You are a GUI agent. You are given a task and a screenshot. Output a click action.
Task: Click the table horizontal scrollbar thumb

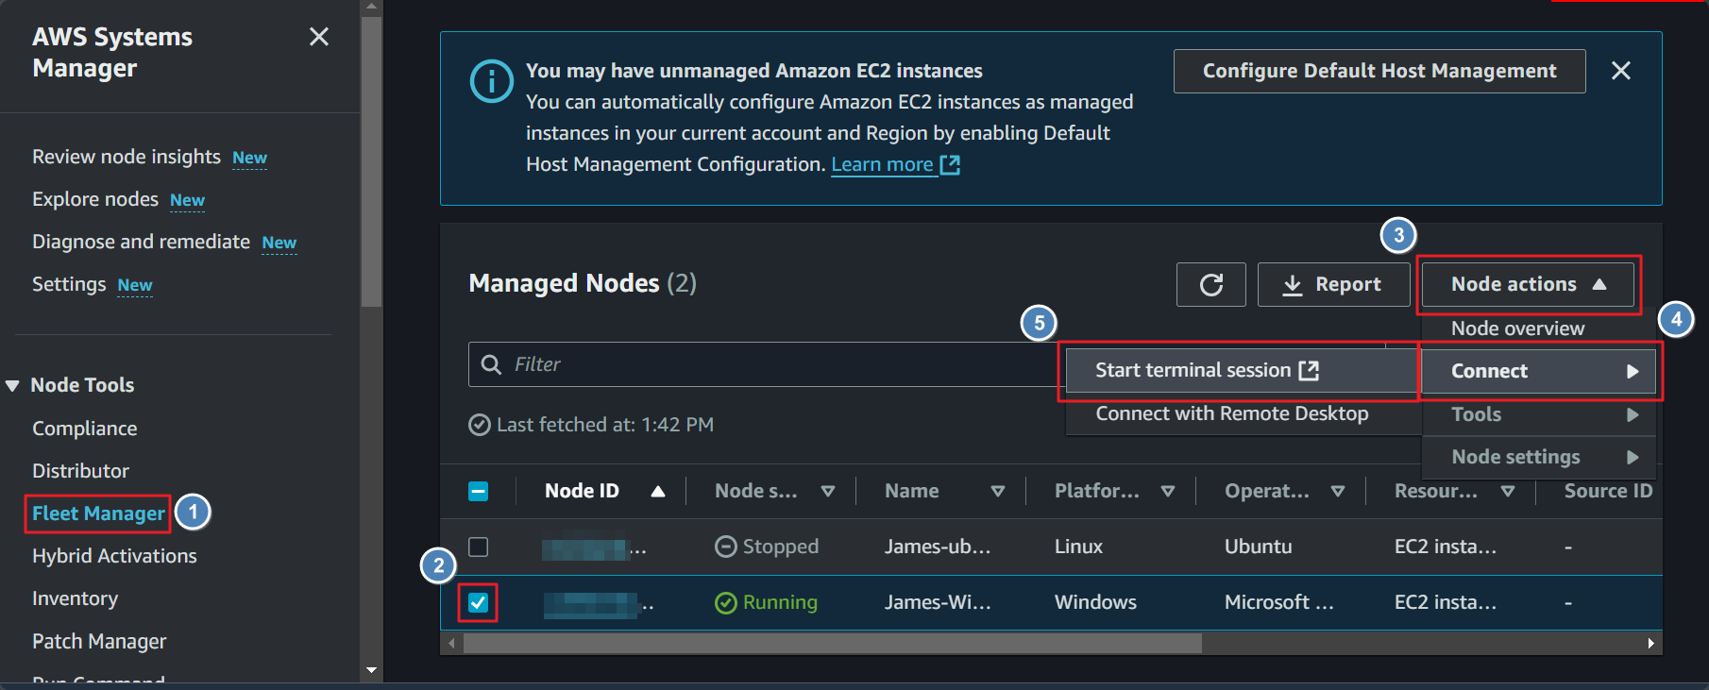click(832, 644)
